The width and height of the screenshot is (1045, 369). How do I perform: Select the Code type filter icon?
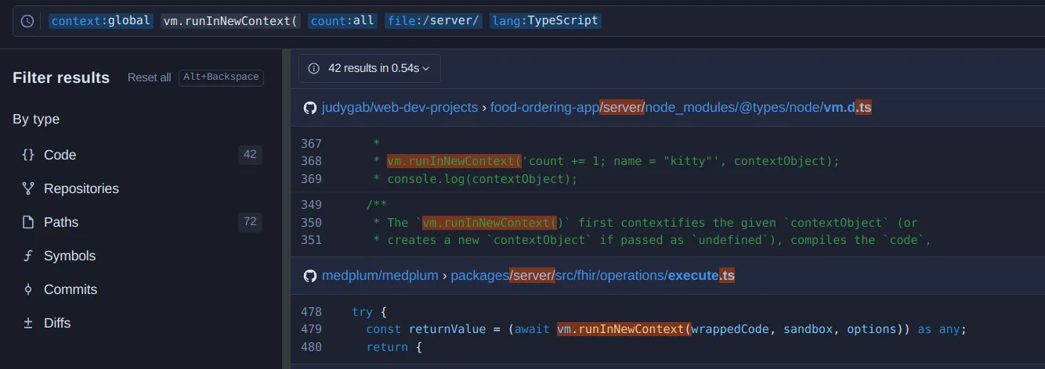28,155
